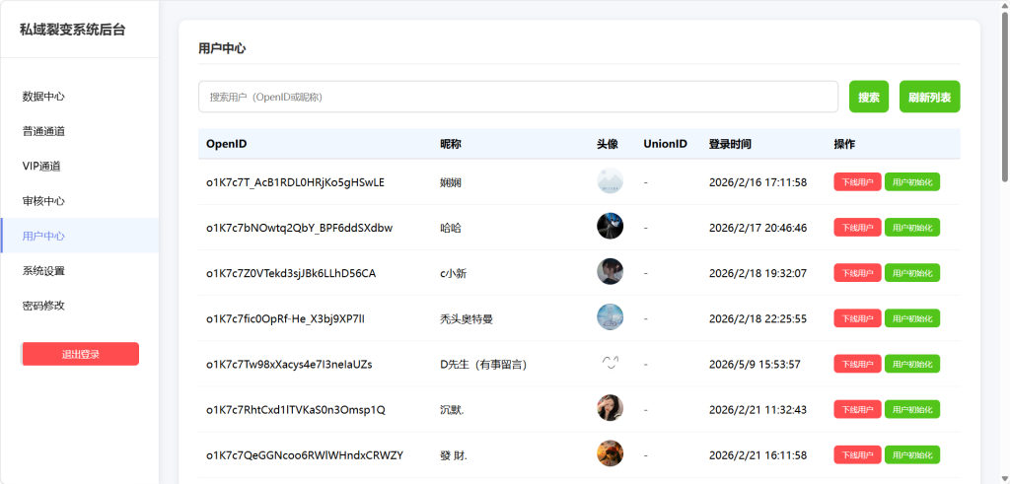Take user c小新 offline with 下线用户
The height and width of the screenshot is (484, 1010).
point(857,273)
